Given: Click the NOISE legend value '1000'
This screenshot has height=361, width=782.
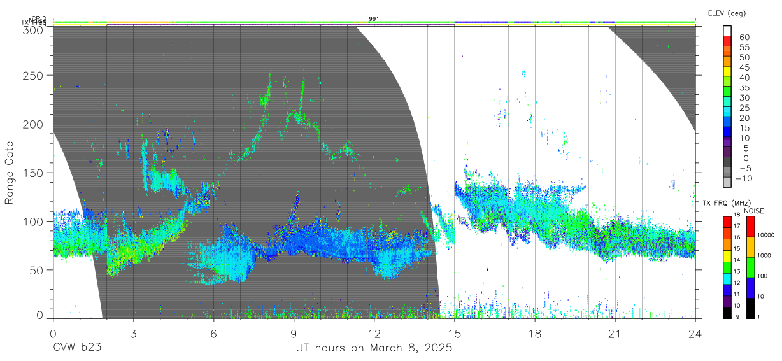Looking at the screenshot, I should pos(765,255).
